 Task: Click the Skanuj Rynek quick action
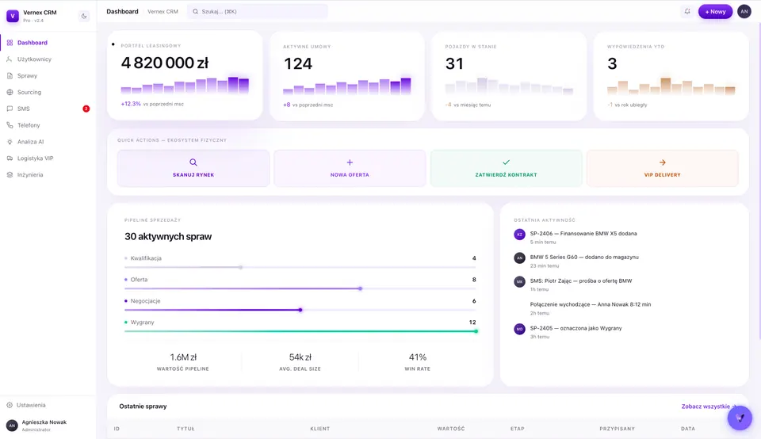click(193, 168)
